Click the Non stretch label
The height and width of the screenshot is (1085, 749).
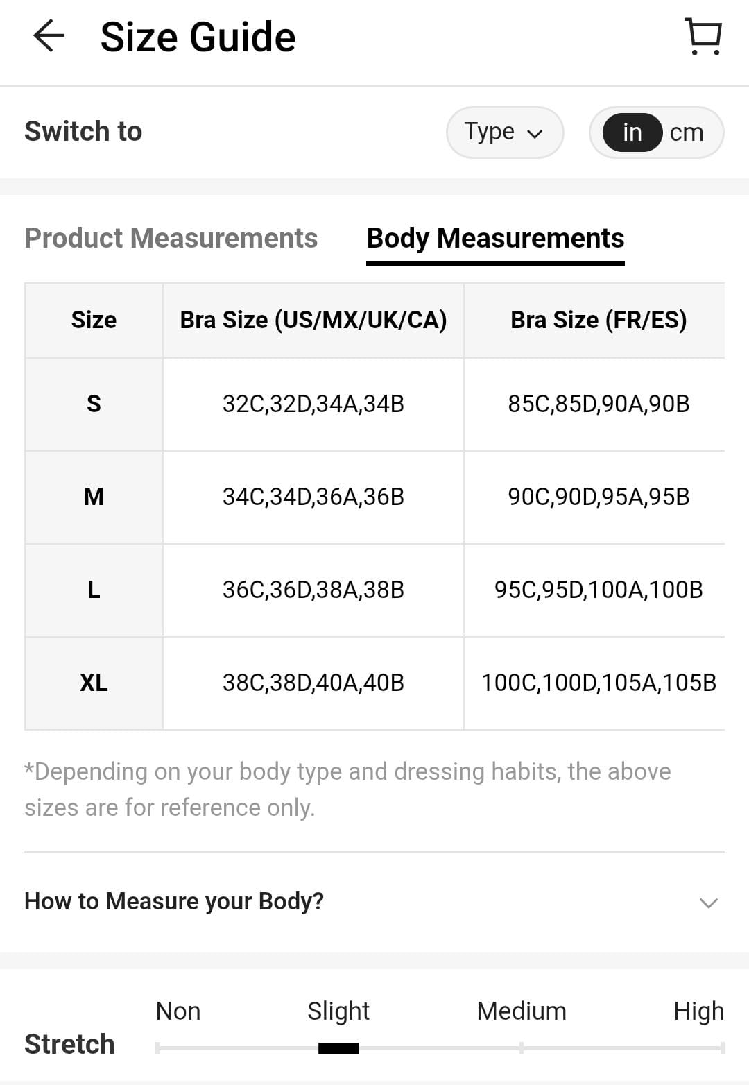tap(178, 1011)
